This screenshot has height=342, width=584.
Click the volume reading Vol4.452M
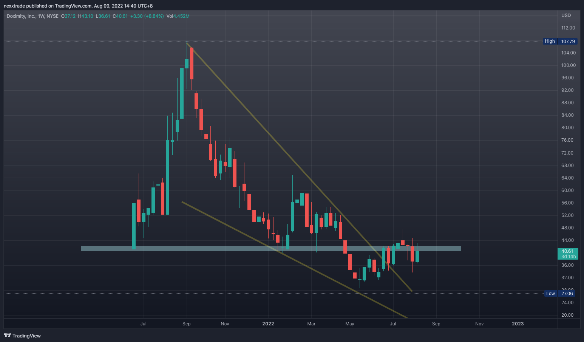pyautogui.click(x=178, y=16)
